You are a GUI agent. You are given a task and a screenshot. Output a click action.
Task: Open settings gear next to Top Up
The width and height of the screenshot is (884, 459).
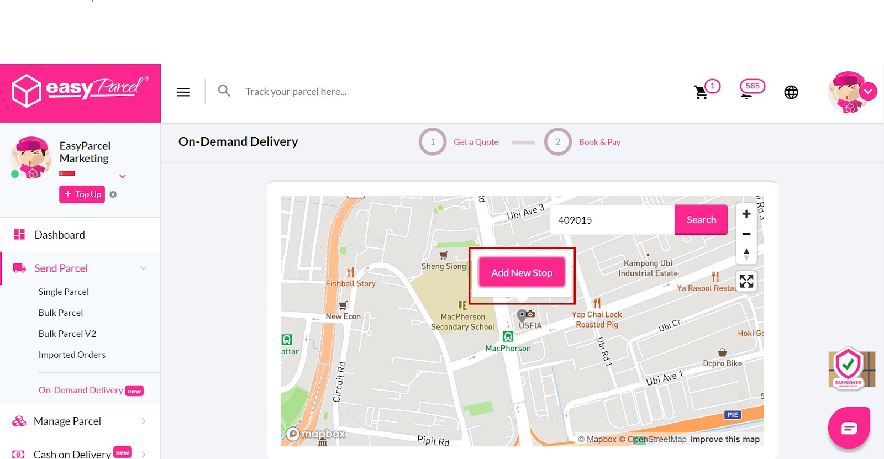[x=113, y=194]
